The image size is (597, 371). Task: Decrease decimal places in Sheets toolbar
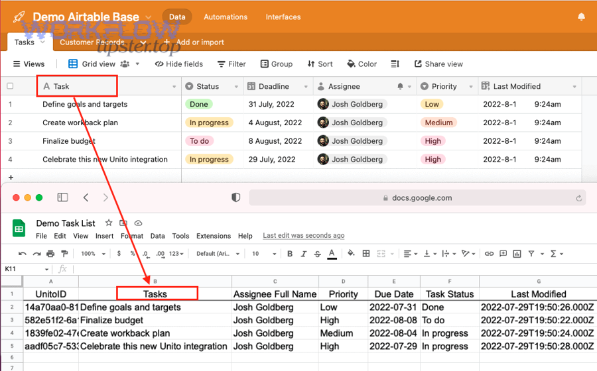click(145, 254)
